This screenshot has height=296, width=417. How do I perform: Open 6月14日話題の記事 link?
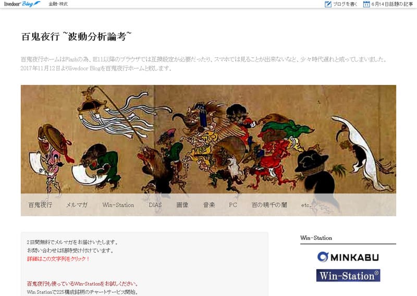click(392, 4)
